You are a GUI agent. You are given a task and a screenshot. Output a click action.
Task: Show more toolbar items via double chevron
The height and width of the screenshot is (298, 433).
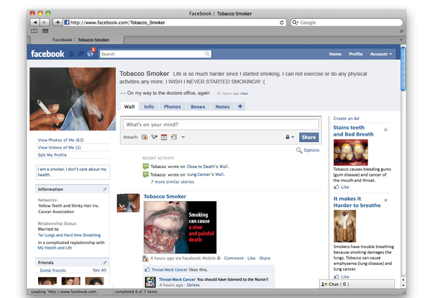tap(401, 31)
